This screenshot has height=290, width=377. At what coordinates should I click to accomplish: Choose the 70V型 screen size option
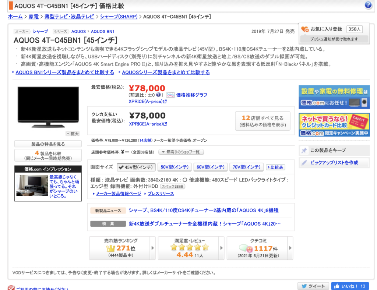tap(247, 167)
